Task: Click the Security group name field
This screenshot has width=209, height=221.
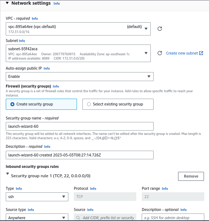Action: (x=79, y=126)
